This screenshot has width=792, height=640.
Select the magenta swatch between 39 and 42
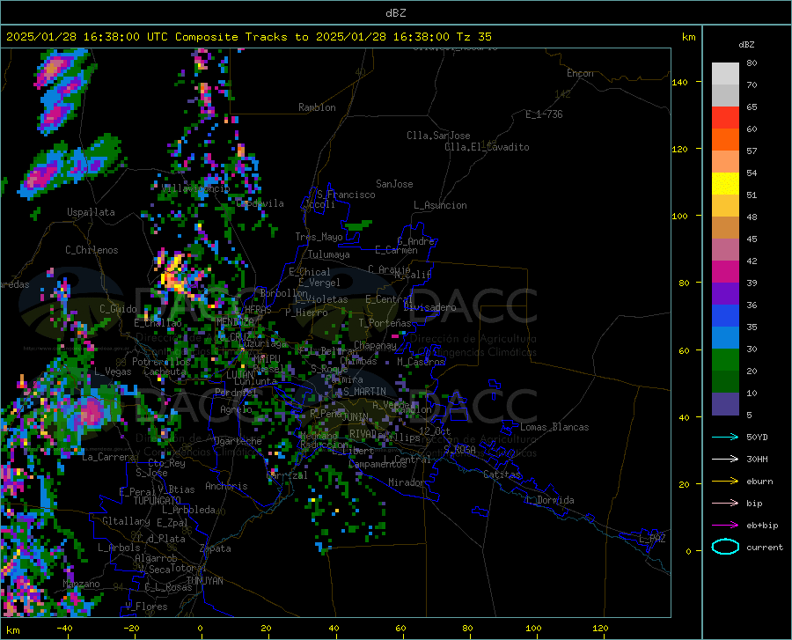(x=725, y=272)
